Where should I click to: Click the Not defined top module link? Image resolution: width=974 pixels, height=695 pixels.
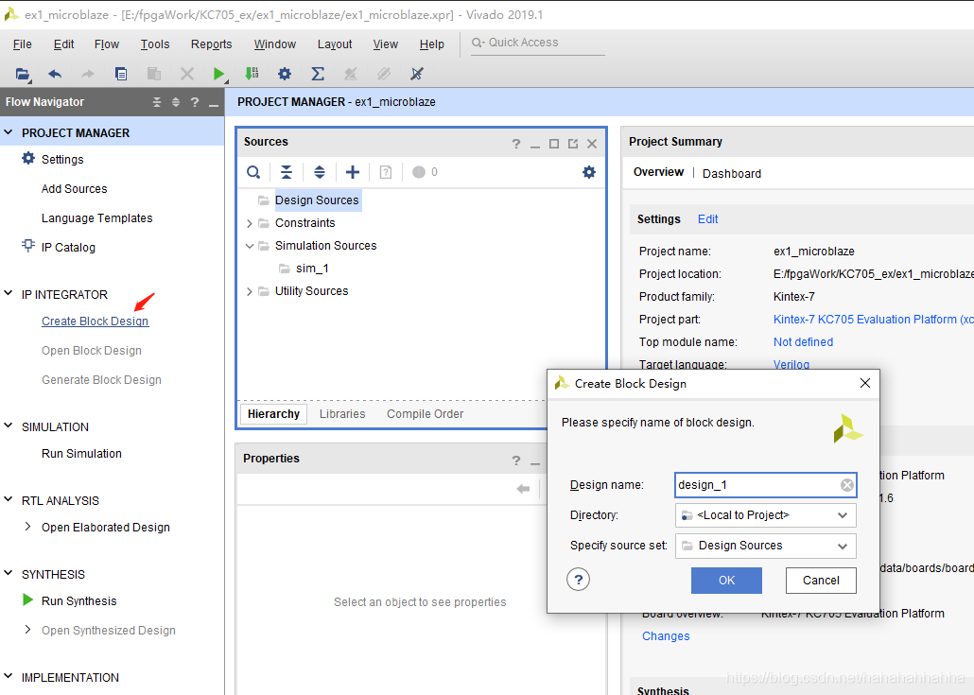[x=803, y=342]
